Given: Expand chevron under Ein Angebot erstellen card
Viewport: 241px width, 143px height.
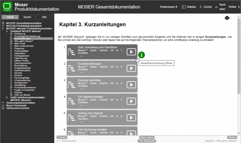Looking at the screenshot, I should (81, 106).
